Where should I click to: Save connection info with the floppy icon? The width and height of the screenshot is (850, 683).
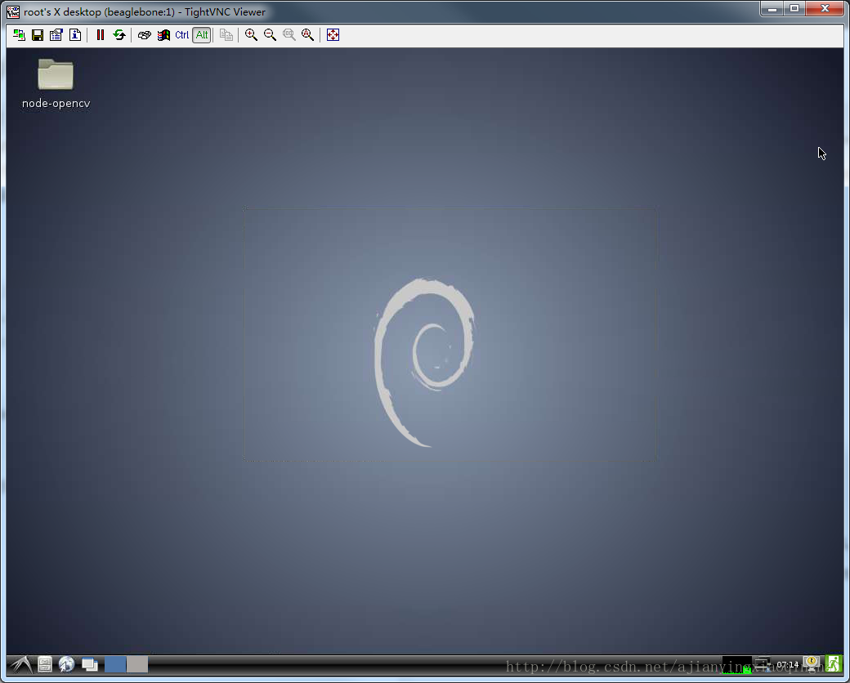38,35
